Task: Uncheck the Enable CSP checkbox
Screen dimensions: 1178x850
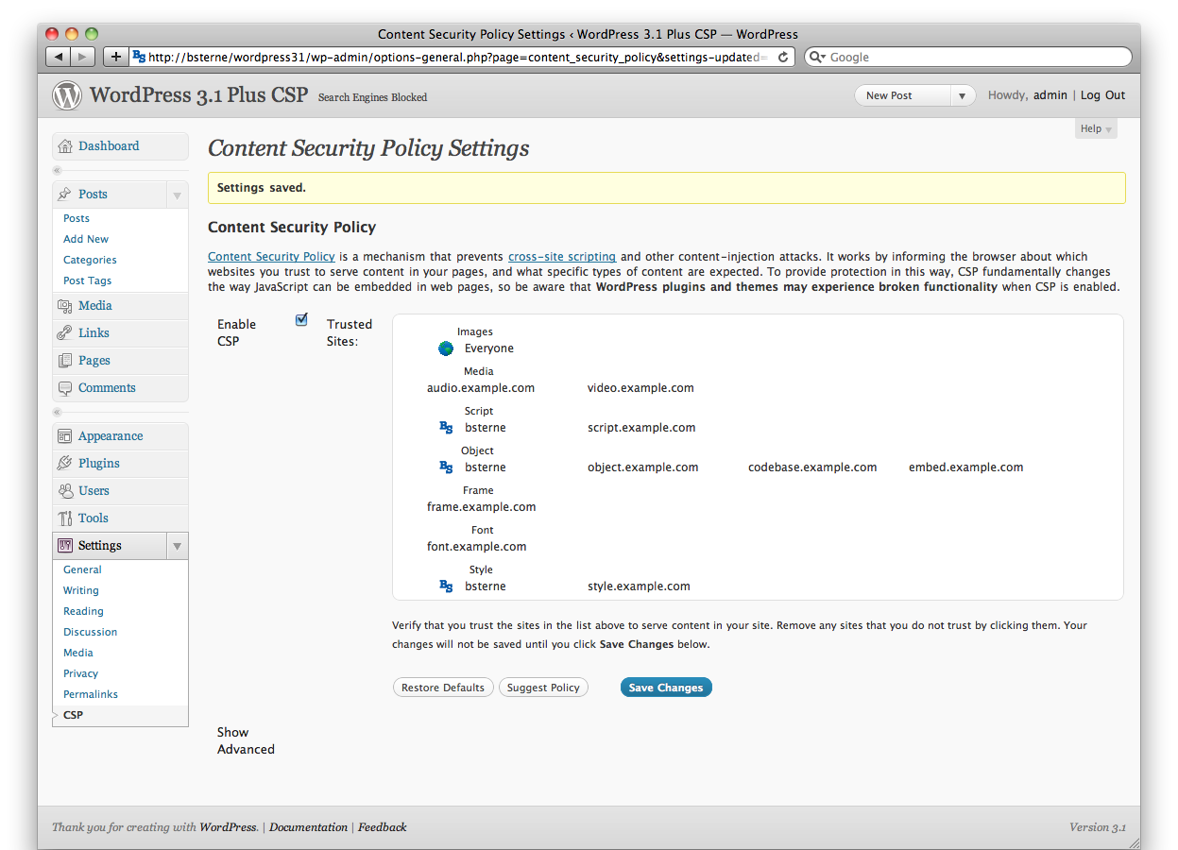Action: (301, 319)
